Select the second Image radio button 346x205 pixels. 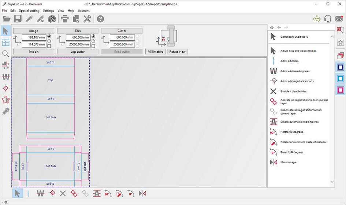click(49, 41)
